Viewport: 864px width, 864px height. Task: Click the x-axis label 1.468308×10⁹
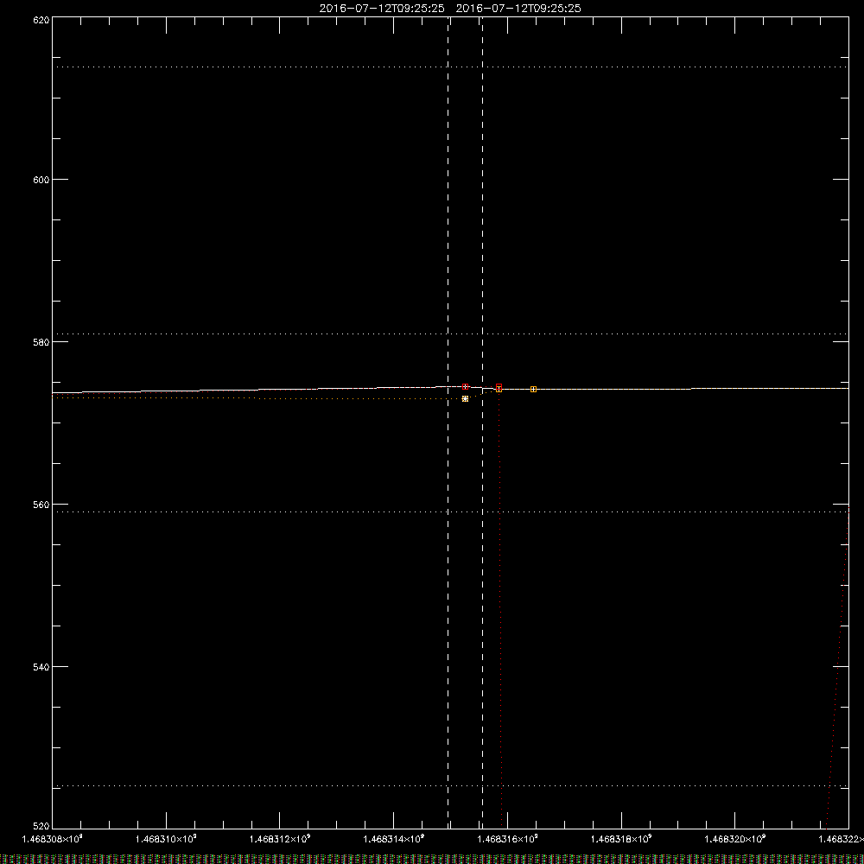point(53,839)
